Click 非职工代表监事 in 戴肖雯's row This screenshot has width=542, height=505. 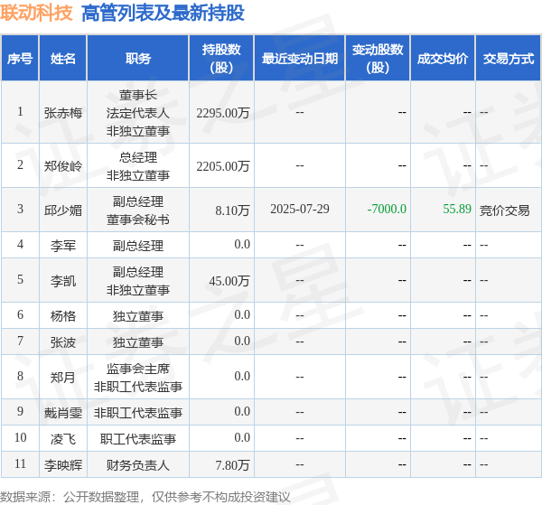[x=138, y=413]
